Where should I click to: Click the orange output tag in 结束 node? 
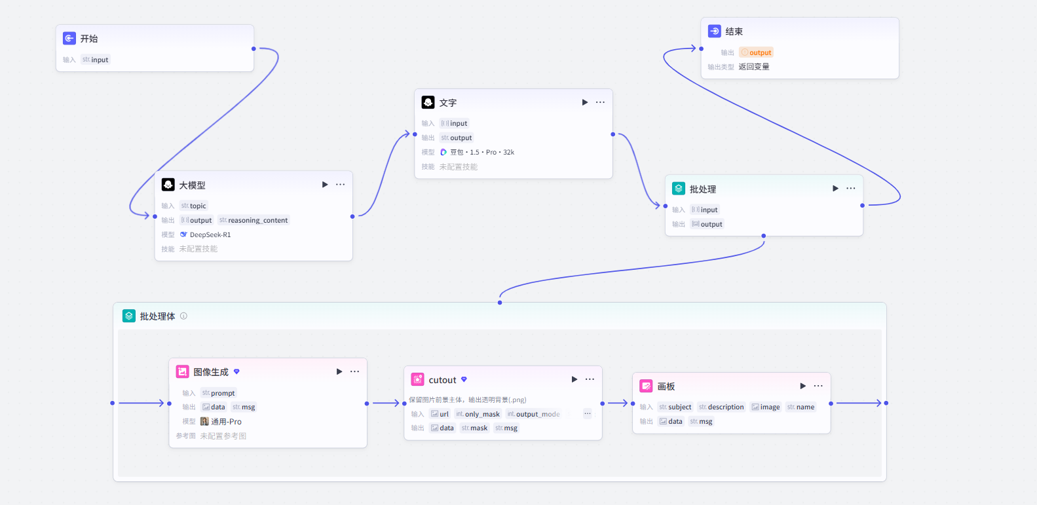757,52
